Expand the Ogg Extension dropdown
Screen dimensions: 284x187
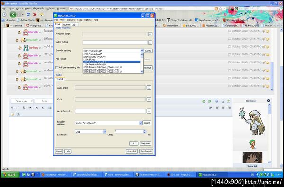point(104,132)
